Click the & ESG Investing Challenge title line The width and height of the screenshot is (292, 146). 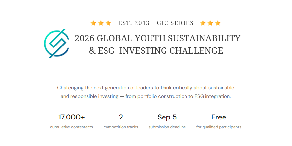156,51
